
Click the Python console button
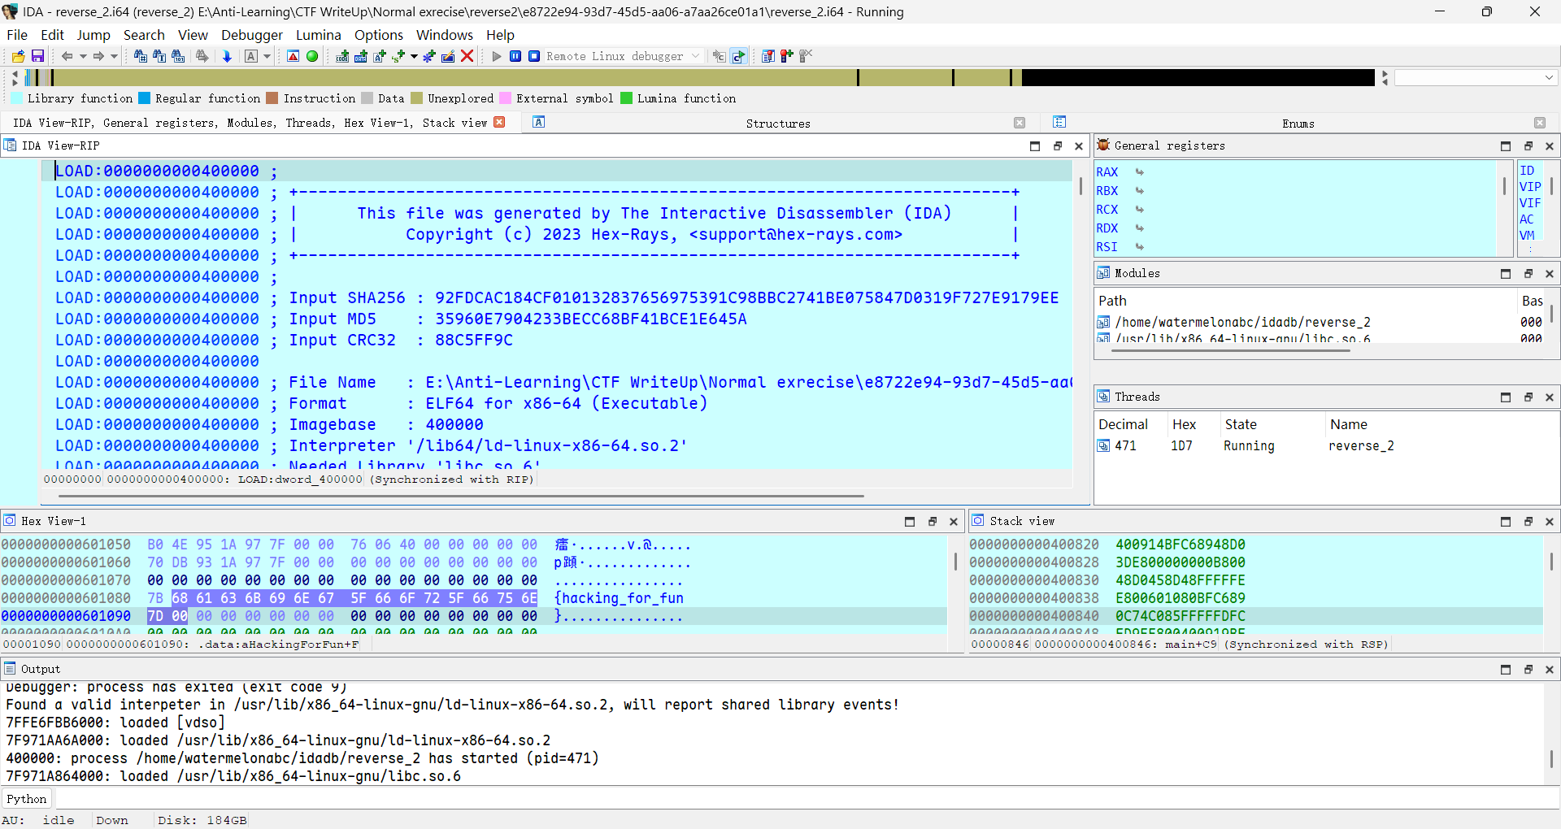[27, 799]
